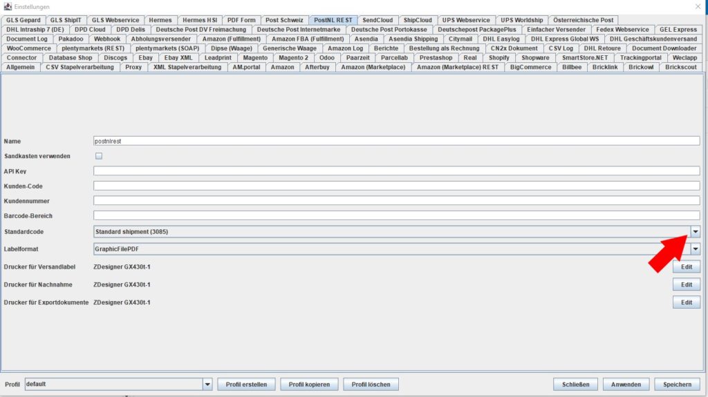Open the plentymarkets (SOAP) tab

tap(167, 48)
